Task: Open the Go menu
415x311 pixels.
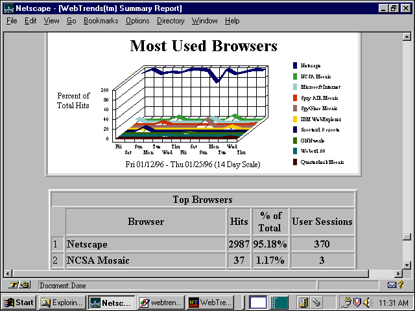Action: (x=71, y=21)
